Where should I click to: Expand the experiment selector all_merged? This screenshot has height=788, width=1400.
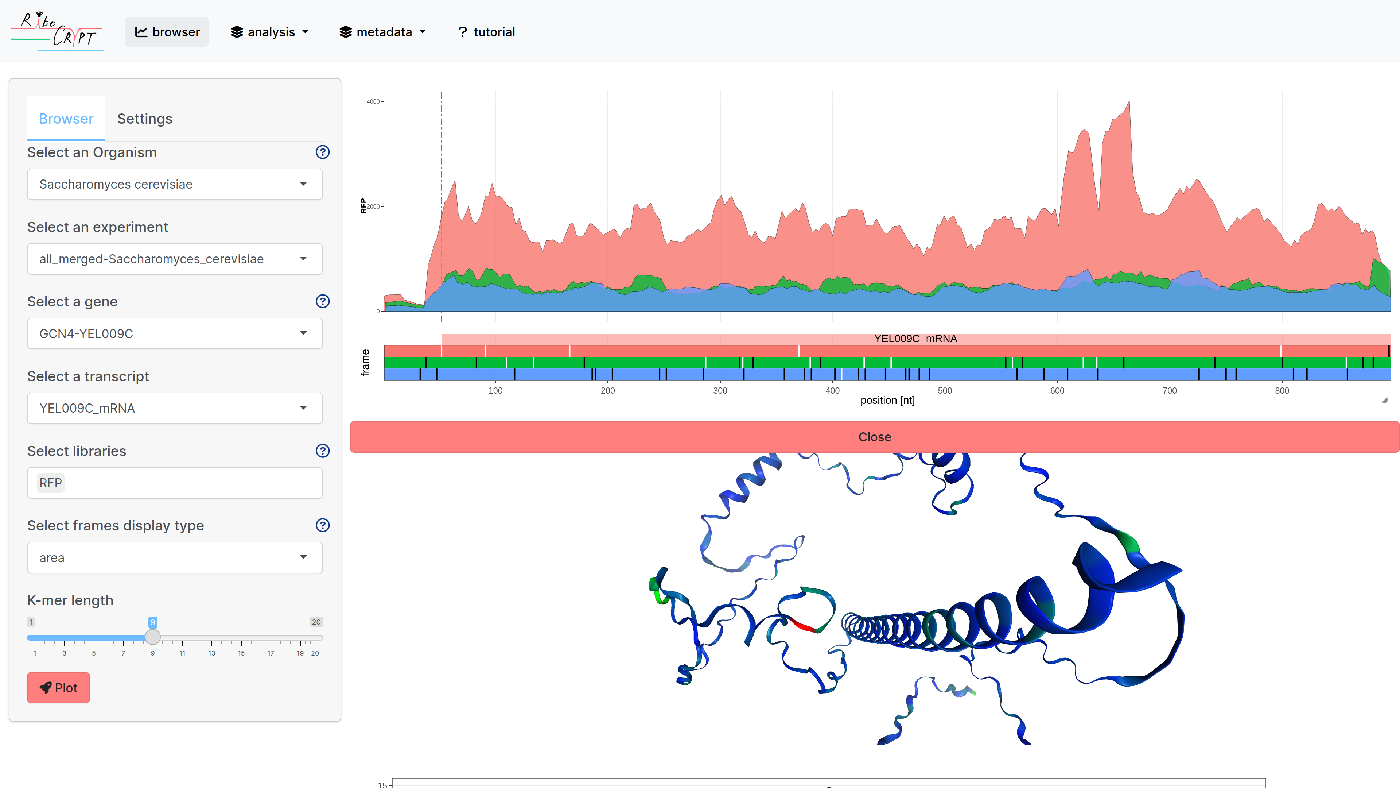[x=175, y=259]
